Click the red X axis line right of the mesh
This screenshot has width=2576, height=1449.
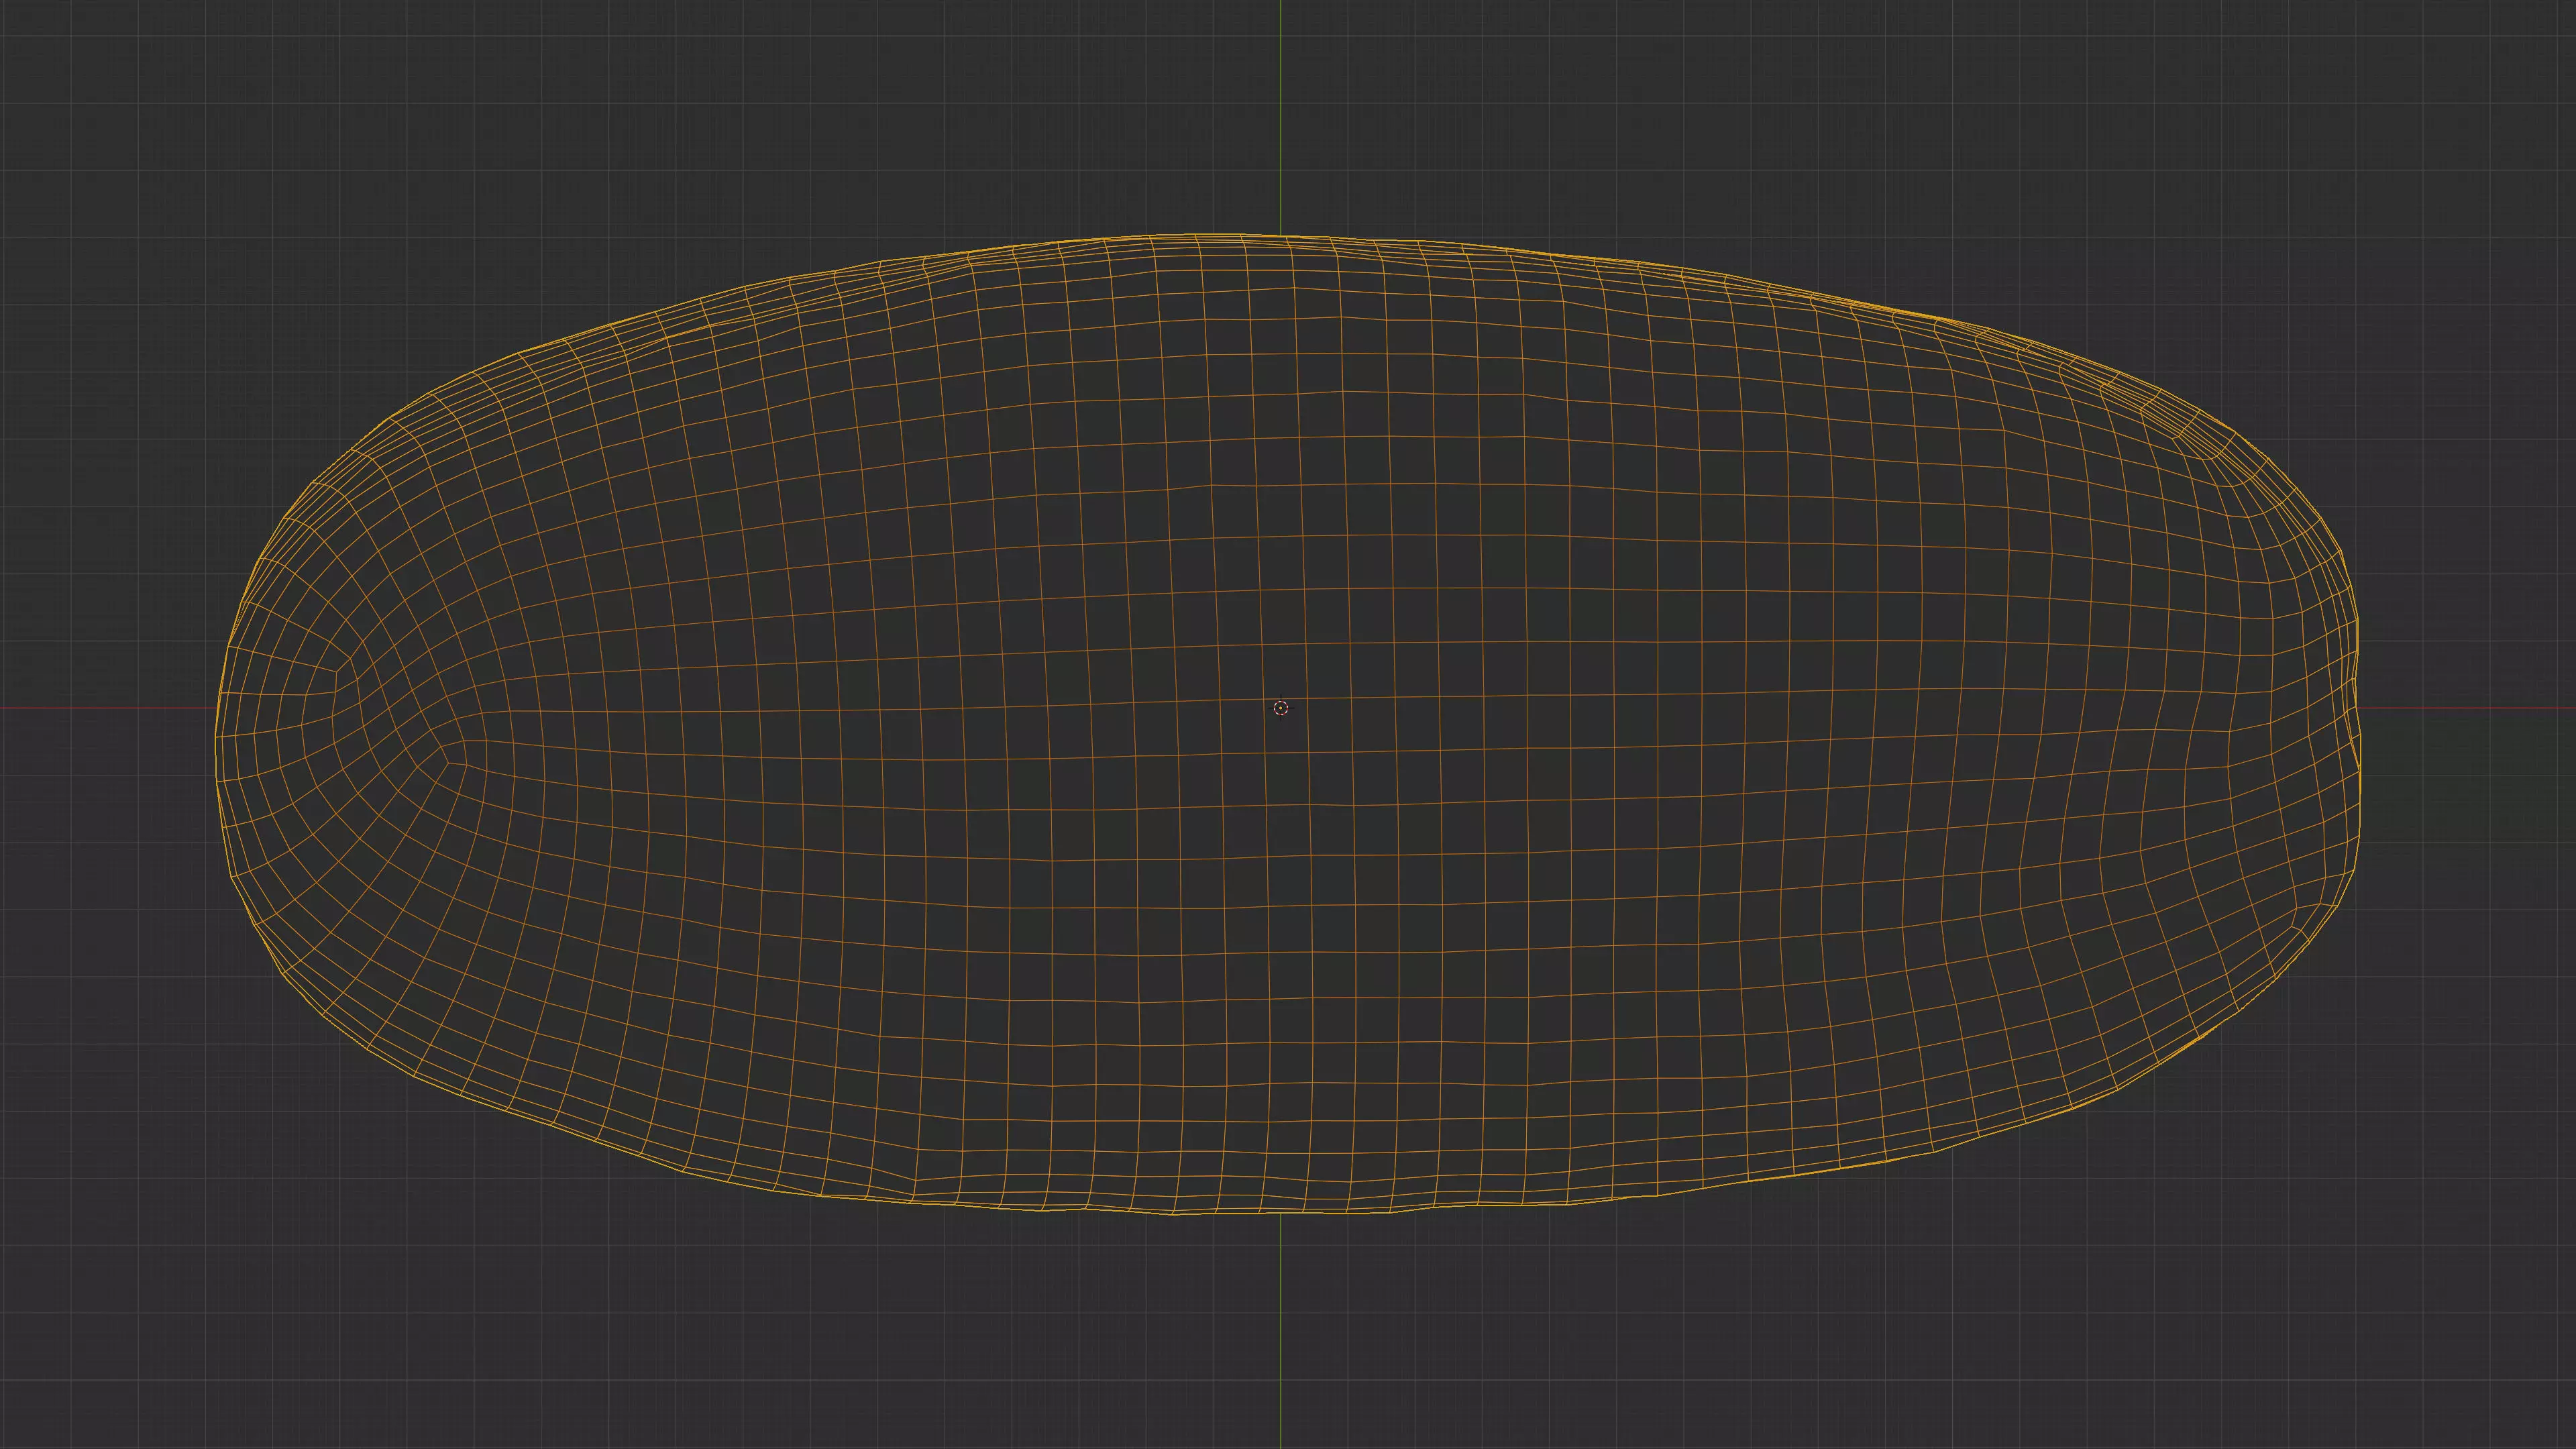pyautogui.click(x=2470, y=708)
